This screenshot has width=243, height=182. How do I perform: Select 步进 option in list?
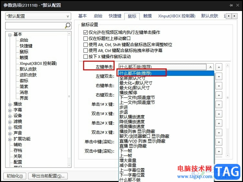166,107
